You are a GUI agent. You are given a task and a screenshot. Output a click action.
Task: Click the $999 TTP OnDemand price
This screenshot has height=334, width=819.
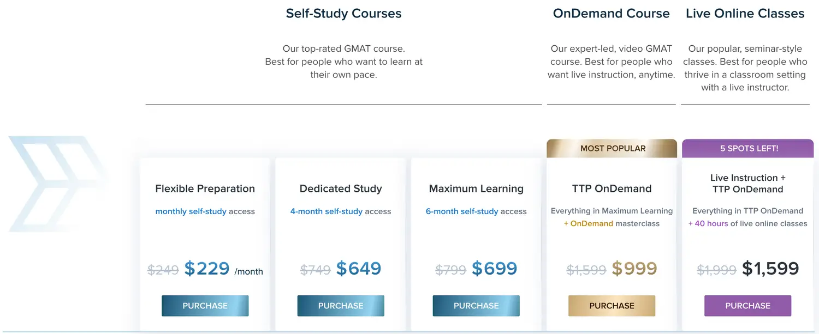634,269
